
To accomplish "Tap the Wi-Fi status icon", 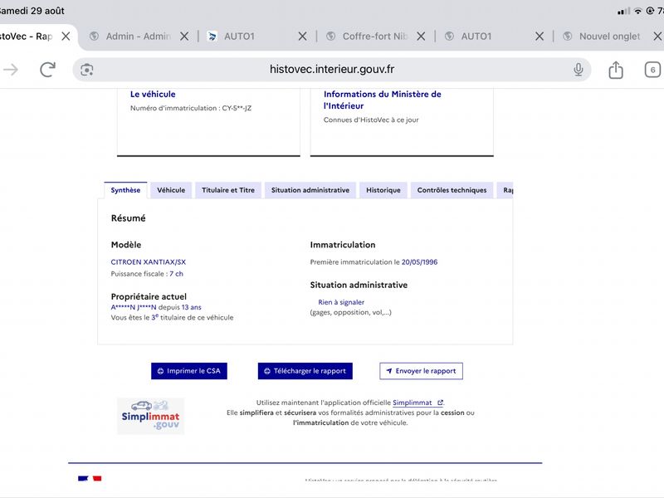I will [637, 11].
